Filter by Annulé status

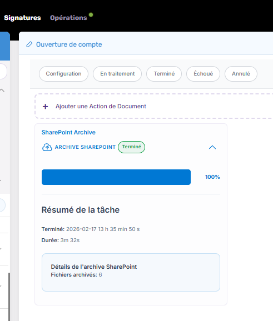tap(241, 74)
